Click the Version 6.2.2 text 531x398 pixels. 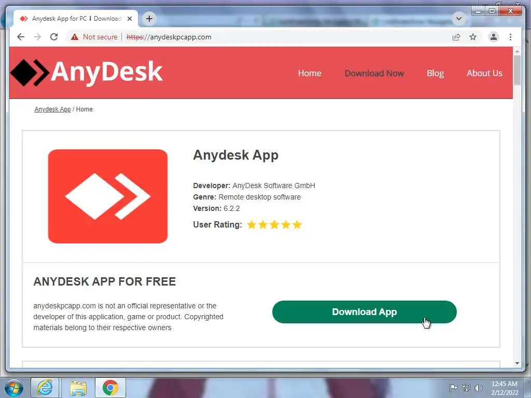(x=216, y=208)
